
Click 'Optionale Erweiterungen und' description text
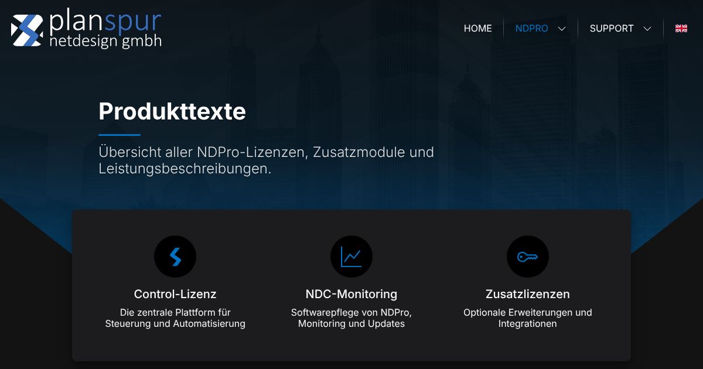528,313
